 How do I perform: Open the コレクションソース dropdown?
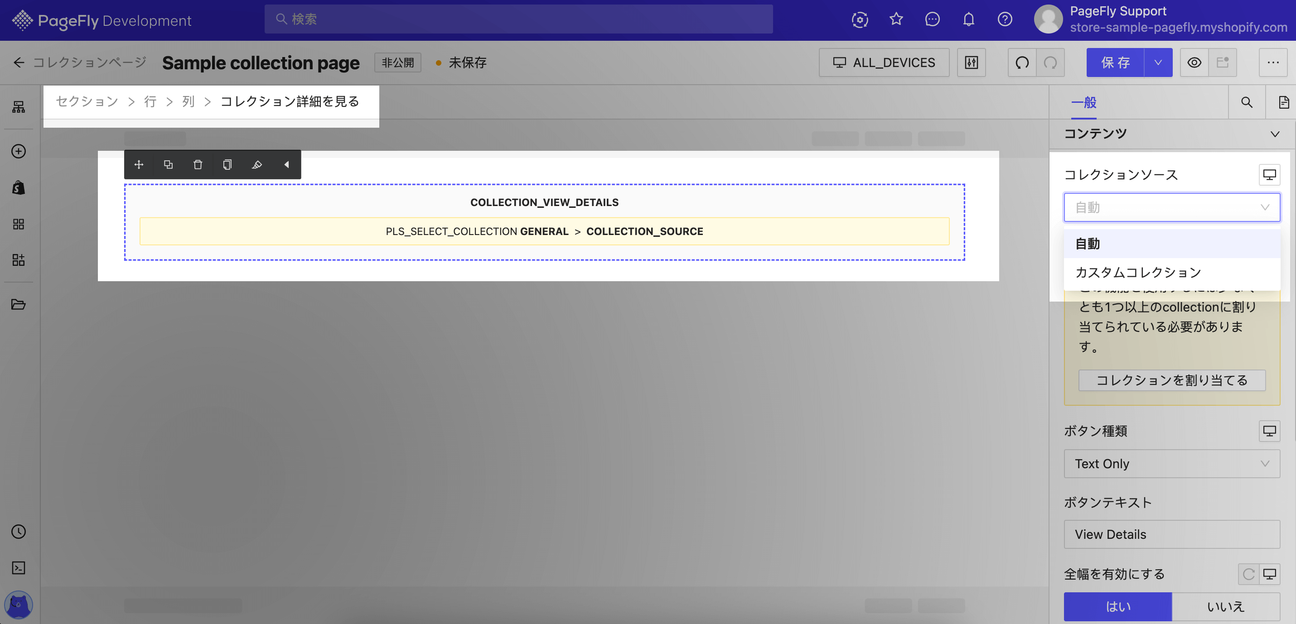(1172, 207)
